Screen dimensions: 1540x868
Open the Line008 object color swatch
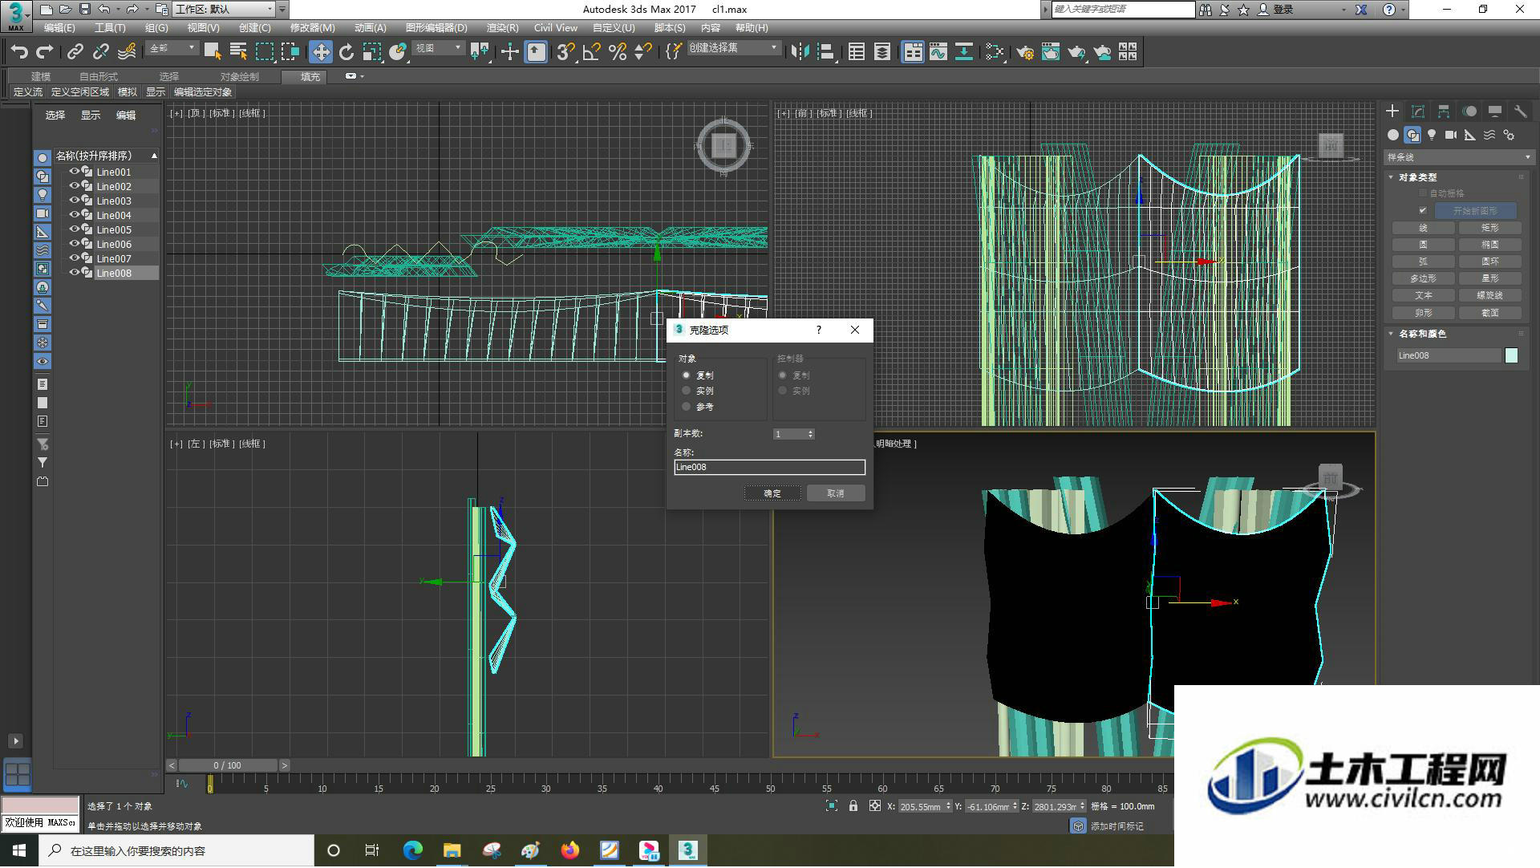pyautogui.click(x=1511, y=355)
